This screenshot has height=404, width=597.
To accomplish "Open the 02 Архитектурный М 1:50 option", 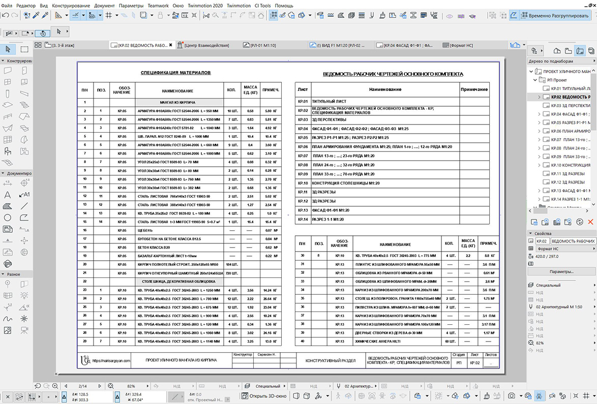I will point(561,307).
